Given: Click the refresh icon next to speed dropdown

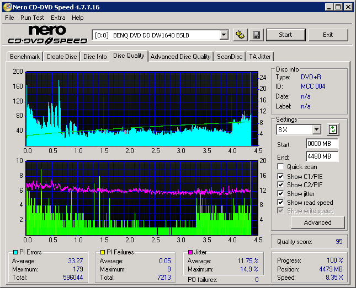Looking at the screenshot, I should pos(333,129).
